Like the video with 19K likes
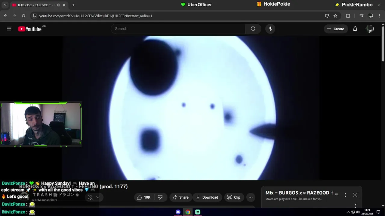Screen dimensions: 385x216 [x=143, y=197]
